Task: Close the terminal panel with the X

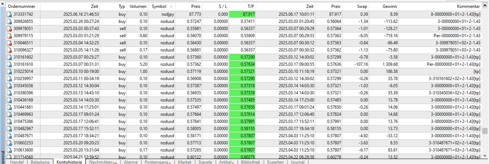Action: pyautogui.click(x=3, y=4)
